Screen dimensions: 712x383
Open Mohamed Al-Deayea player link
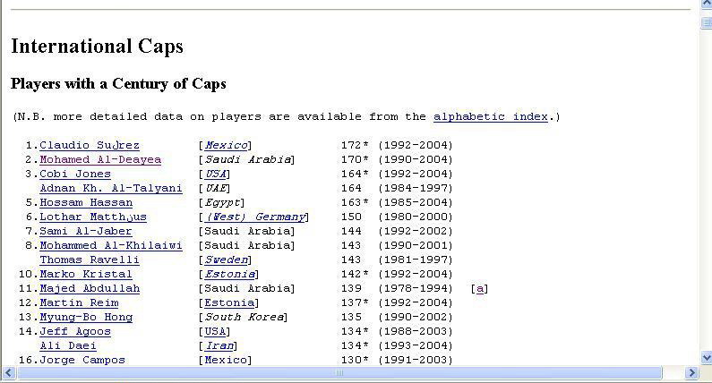[100, 160]
